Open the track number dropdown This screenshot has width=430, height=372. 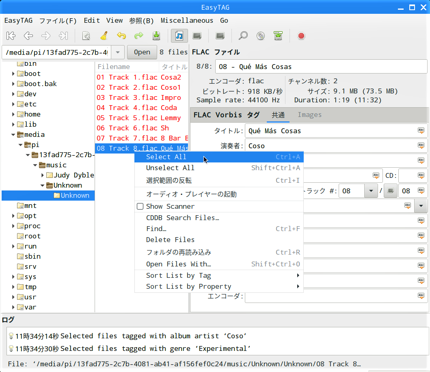point(371,191)
